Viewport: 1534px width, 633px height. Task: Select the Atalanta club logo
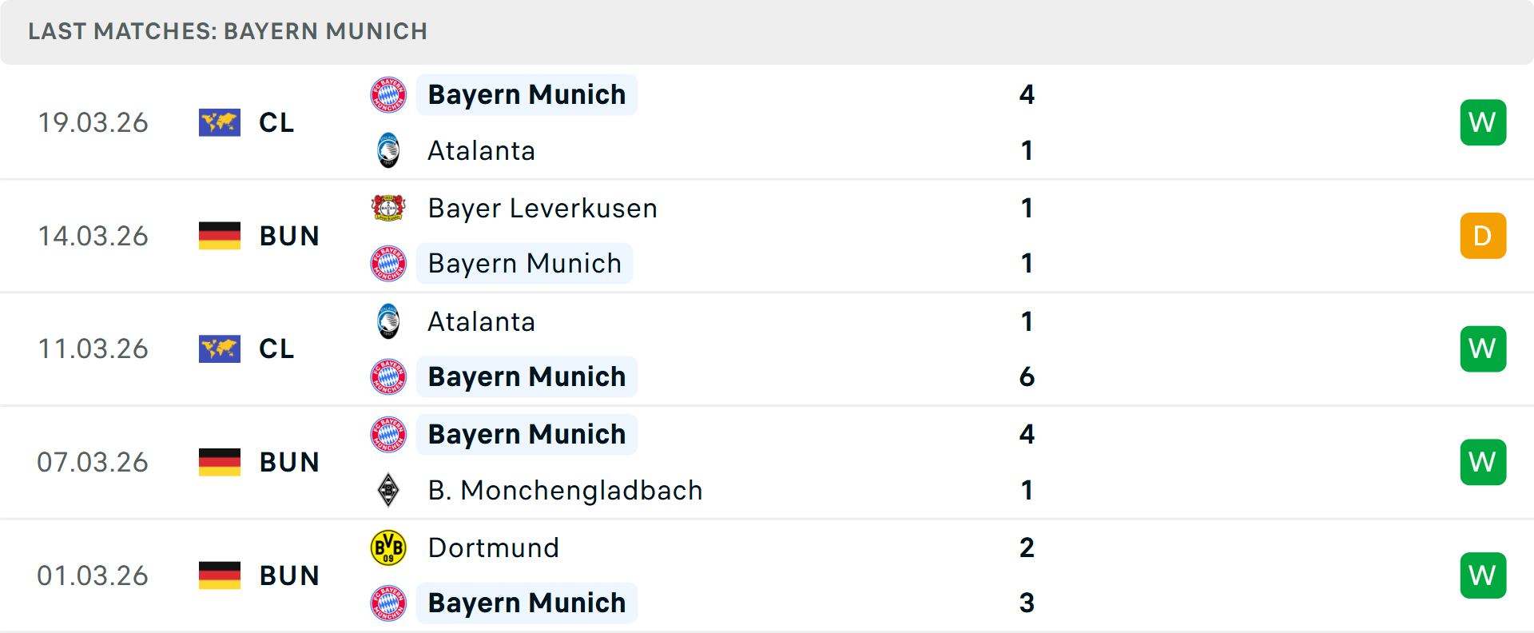click(388, 150)
